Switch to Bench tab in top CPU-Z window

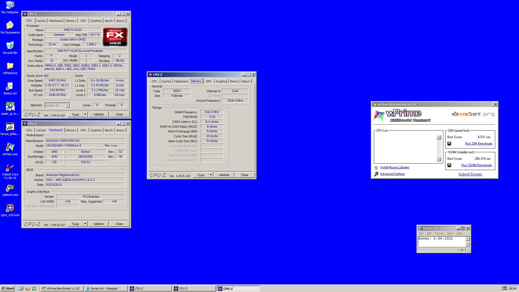[x=109, y=21]
